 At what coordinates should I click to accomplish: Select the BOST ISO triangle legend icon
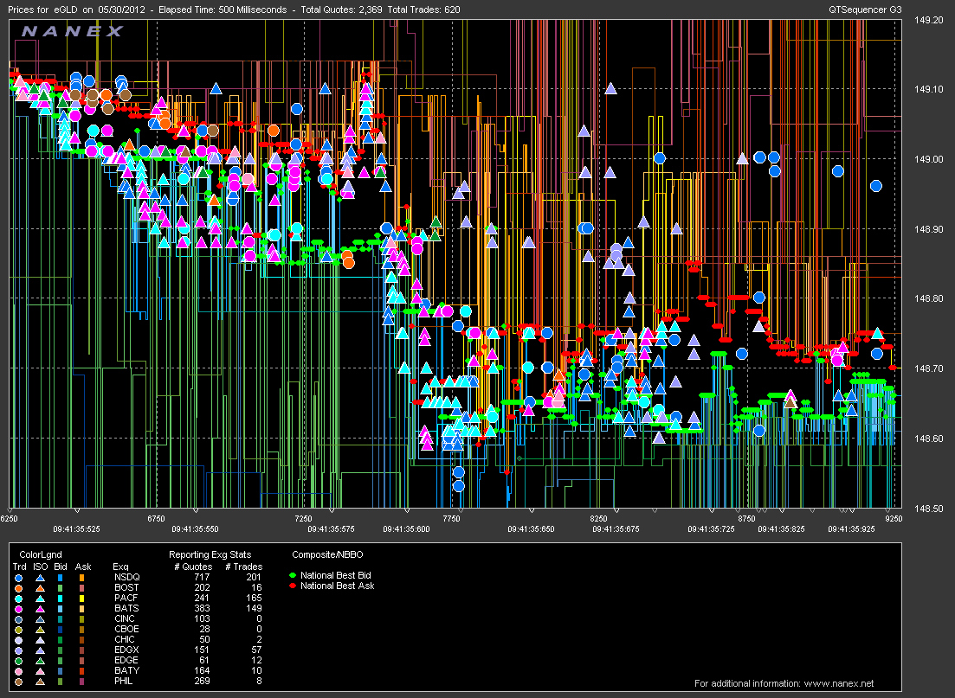pos(40,588)
